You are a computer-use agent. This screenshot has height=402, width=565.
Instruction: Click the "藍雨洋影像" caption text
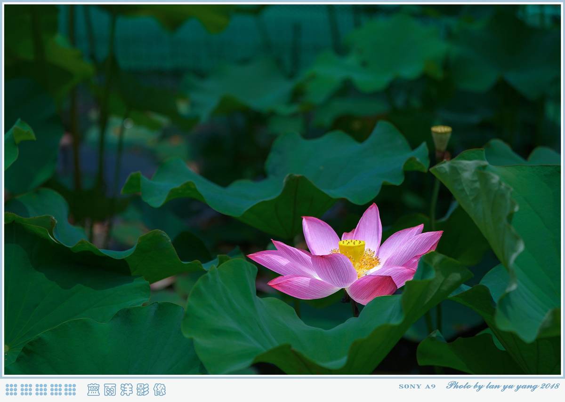coord(127,389)
